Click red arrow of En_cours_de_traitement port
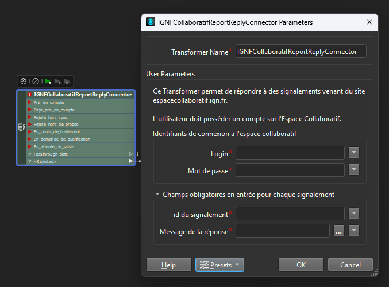389x287 pixels. pos(30,131)
